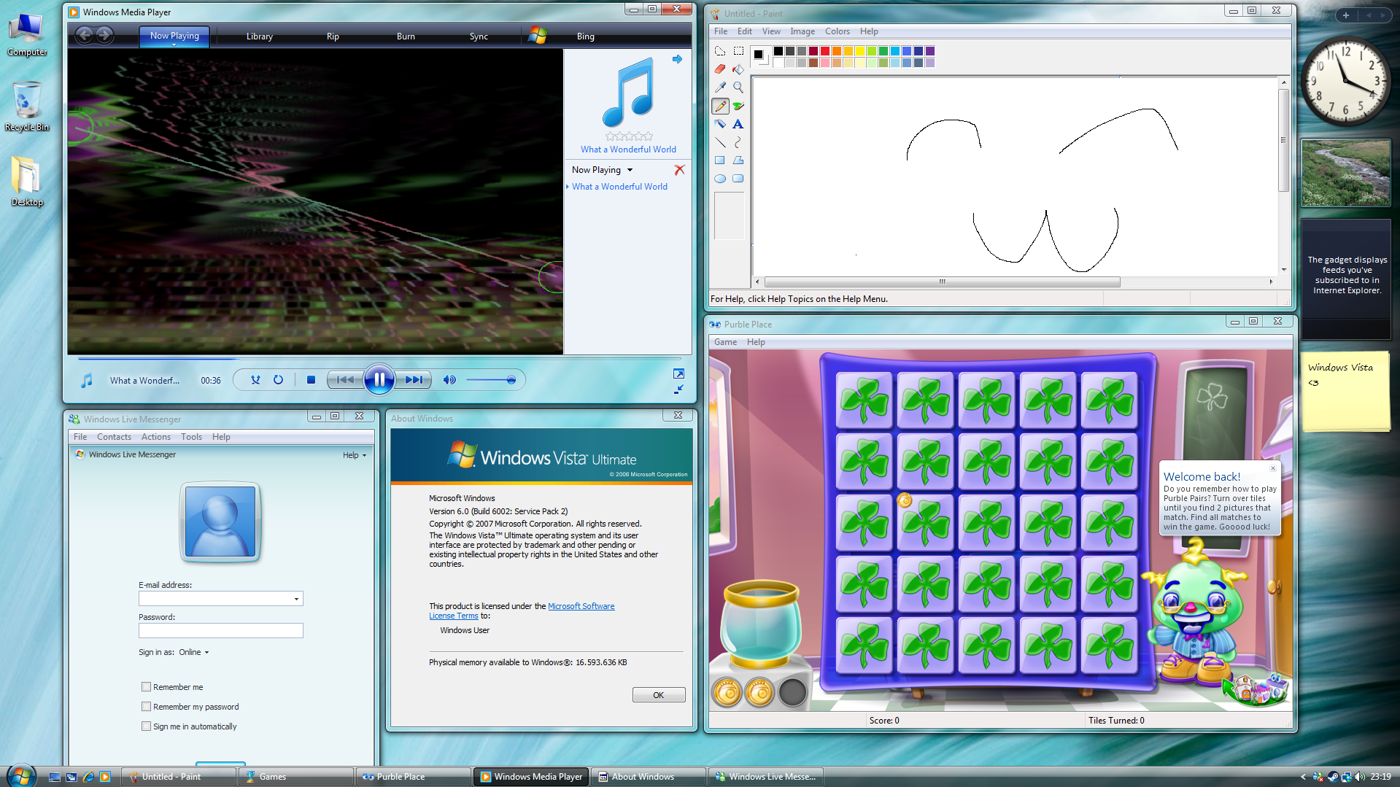Image resolution: width=1400 pixels, height=787 pixels.
Task: Pick the purple color swatch in Paint
Action: (x=930, y=51)
